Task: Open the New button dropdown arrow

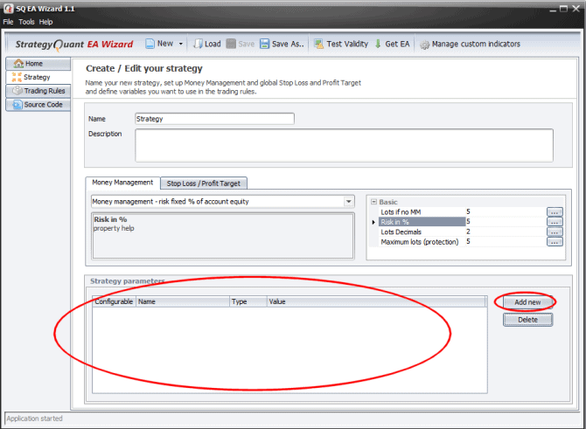Action: (x=181, y=44)
